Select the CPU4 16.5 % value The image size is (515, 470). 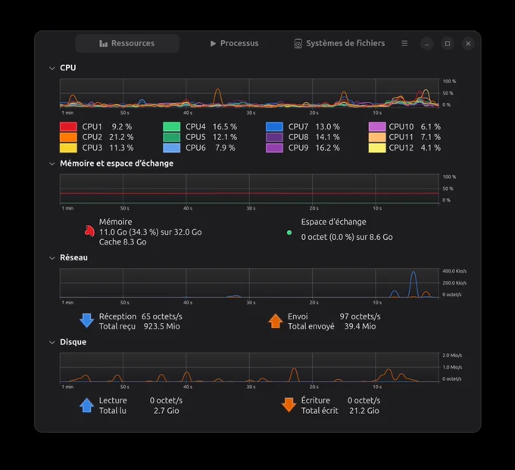pos(225,126)
